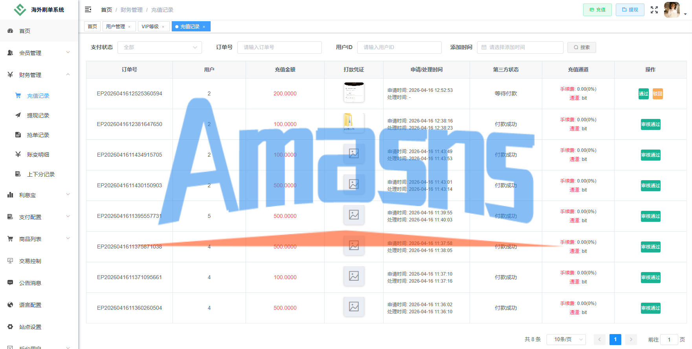Reject order EP2026041612525360594 with 驳回
692x349 pixels.
point(658,94)
